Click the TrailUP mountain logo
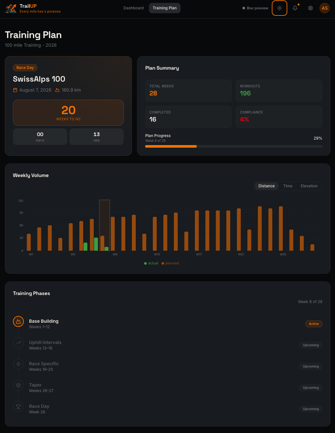This screenshot has height=433, width=335. pyautogui.click(x=11, y=8)
